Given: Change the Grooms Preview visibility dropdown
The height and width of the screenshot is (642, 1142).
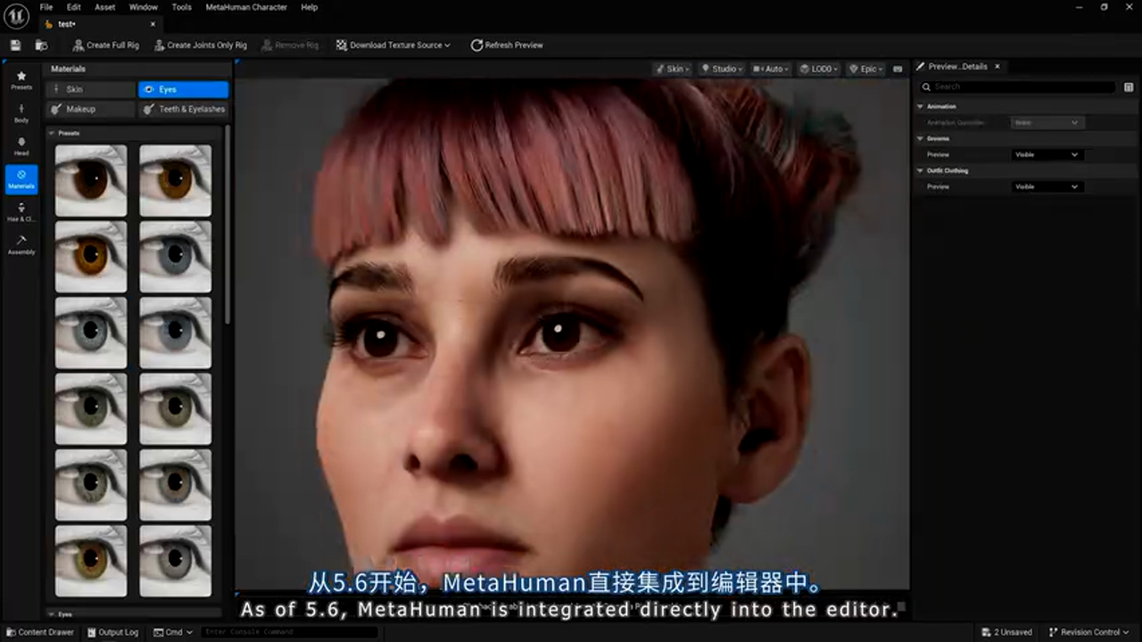Looking at the screenshot, I should point(1046,153).
